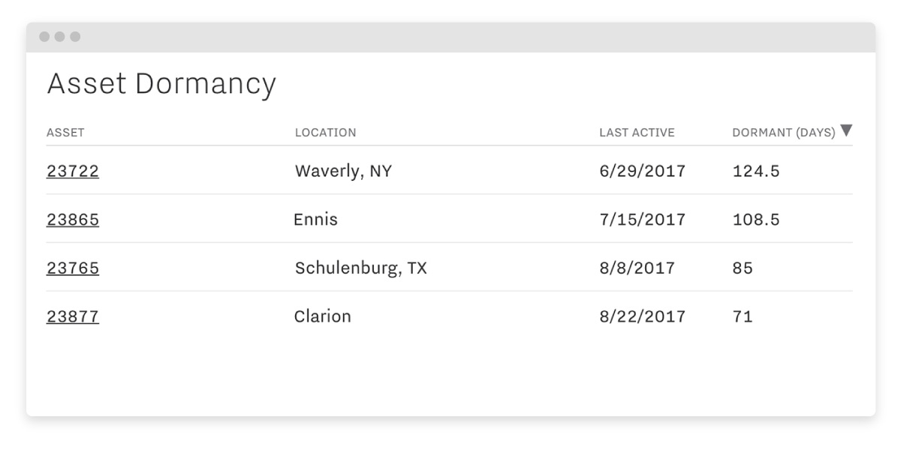Sort by the ASSET column header
Viewport: 901px width, 450px height.
click(x=65, y=133)
